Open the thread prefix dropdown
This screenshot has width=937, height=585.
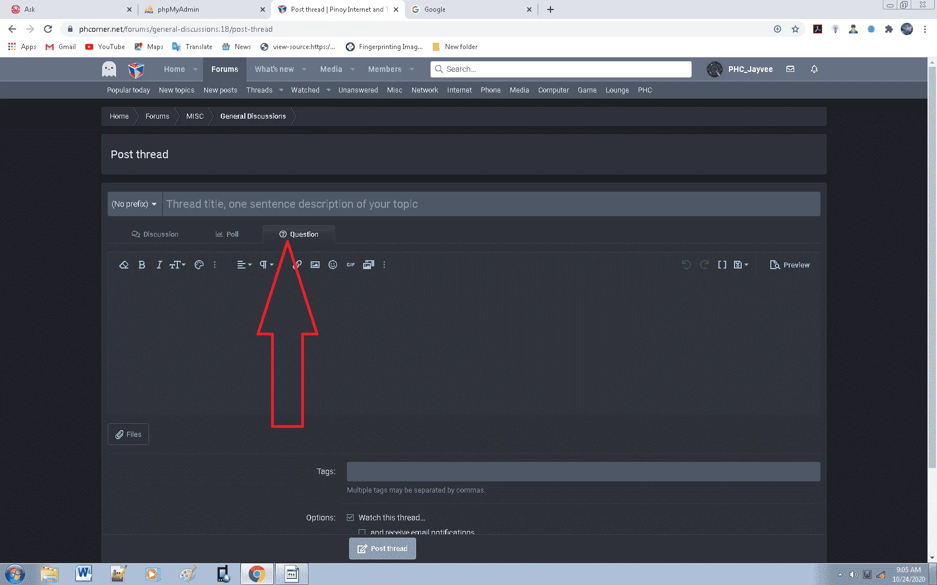134,204
